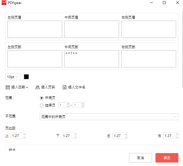Click the vertical scrollbar on the right
The width and height of the screenshot is (183, 166).
pyautogui.click(x=182, y=49)
